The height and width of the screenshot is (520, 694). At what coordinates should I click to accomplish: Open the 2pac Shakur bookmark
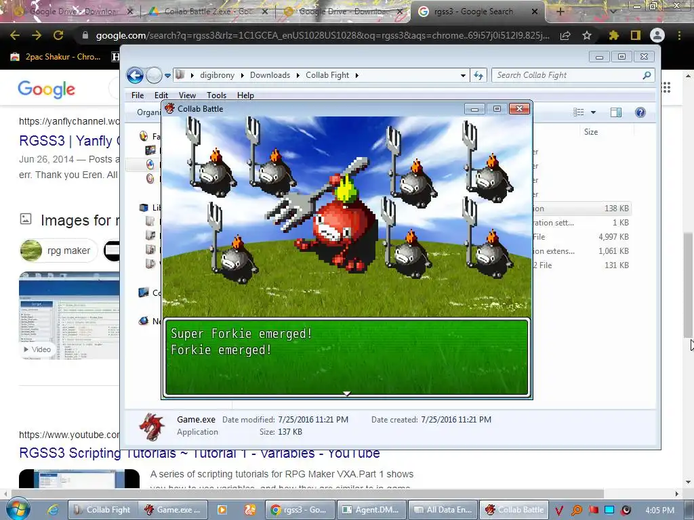click(x=56, y=57)
